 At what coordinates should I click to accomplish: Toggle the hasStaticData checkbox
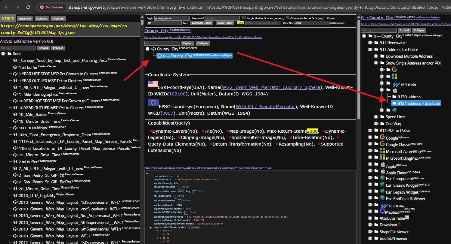(175, 196)
